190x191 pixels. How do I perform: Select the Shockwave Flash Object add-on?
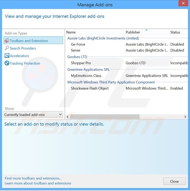[127, 88]
